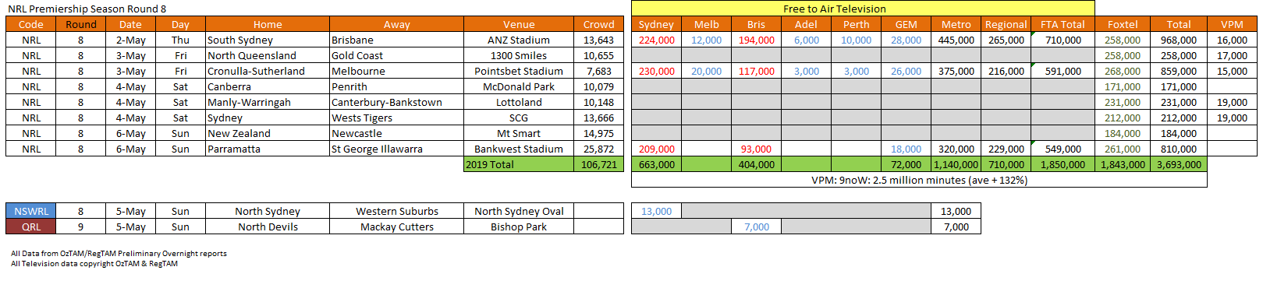This screenshot has height=281, width=1263.
Task: Select the 'GEM' column header
Action: 906,24
